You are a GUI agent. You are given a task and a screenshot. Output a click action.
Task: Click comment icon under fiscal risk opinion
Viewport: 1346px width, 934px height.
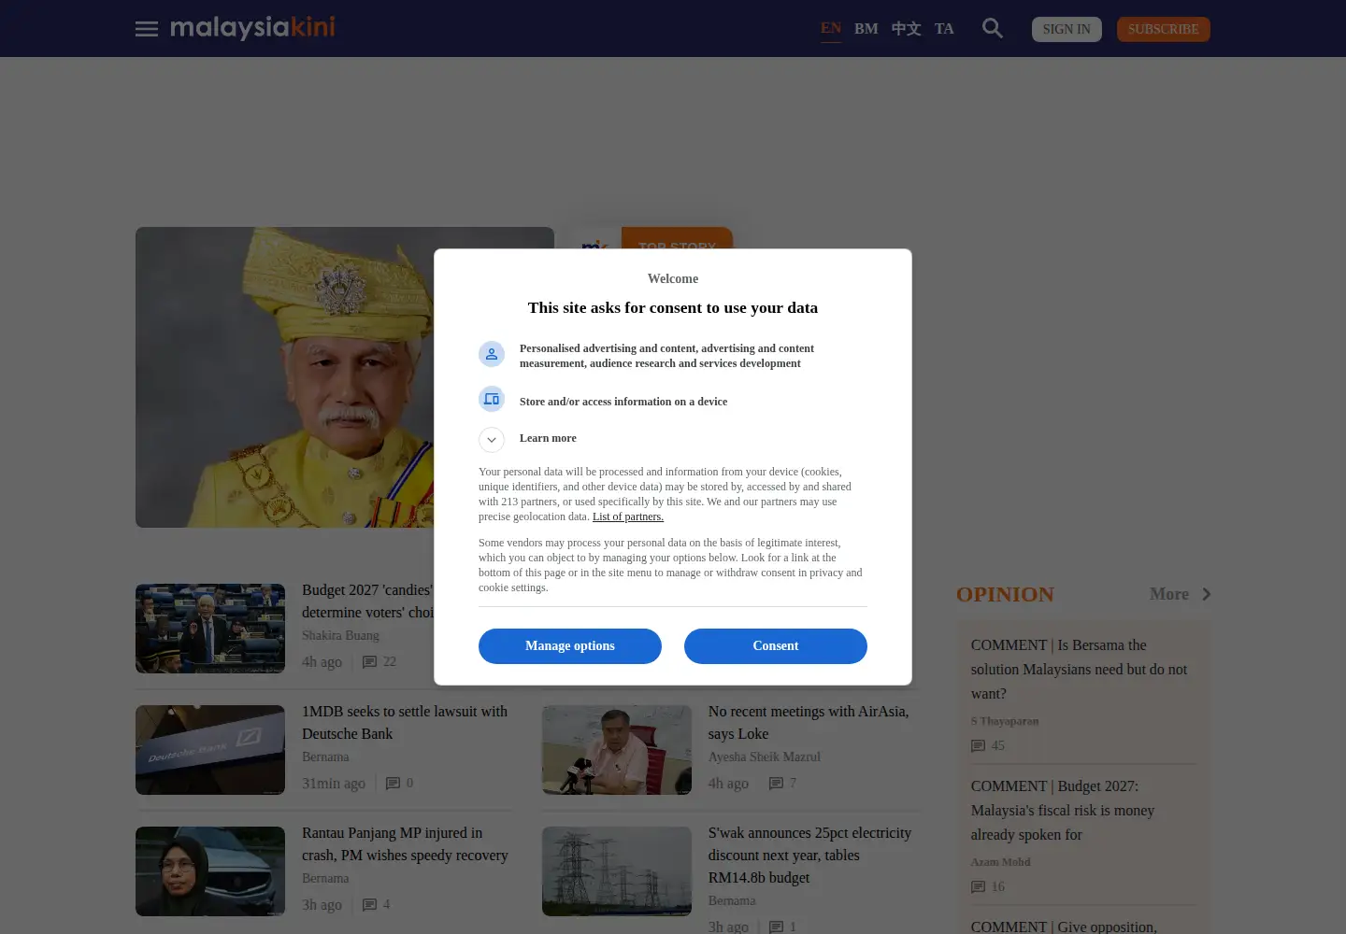[x=978, y=887]
